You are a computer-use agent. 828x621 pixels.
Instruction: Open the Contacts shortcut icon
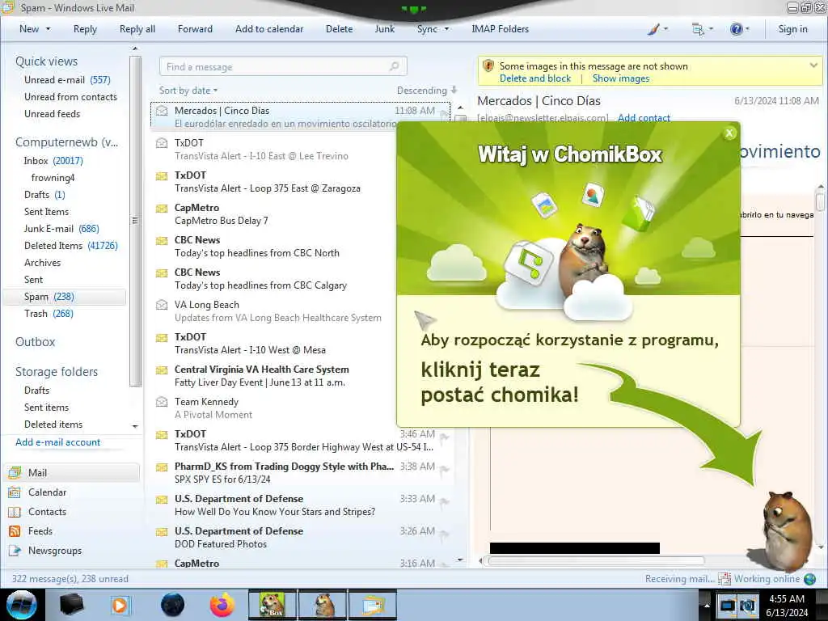[15, 512]
